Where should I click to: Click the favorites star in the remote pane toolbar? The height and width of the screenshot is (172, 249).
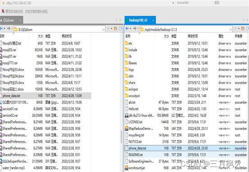pos(235,29)
